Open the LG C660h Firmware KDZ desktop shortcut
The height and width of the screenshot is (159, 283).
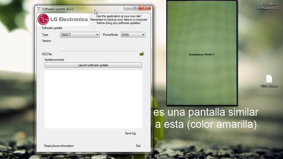coord(269,6)
